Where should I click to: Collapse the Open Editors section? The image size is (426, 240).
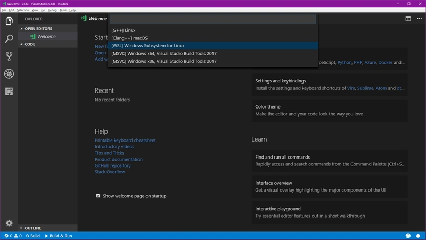37,28
